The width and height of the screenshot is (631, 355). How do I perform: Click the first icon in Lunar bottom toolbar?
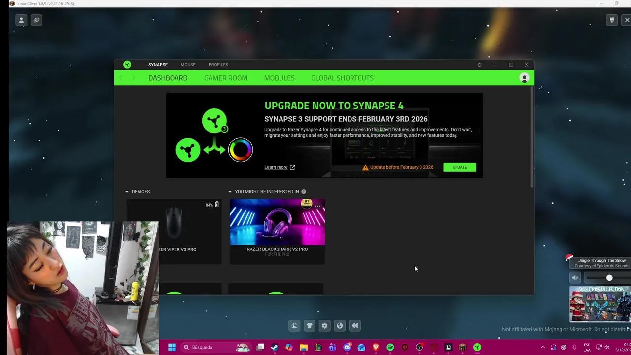coord(294,325)
